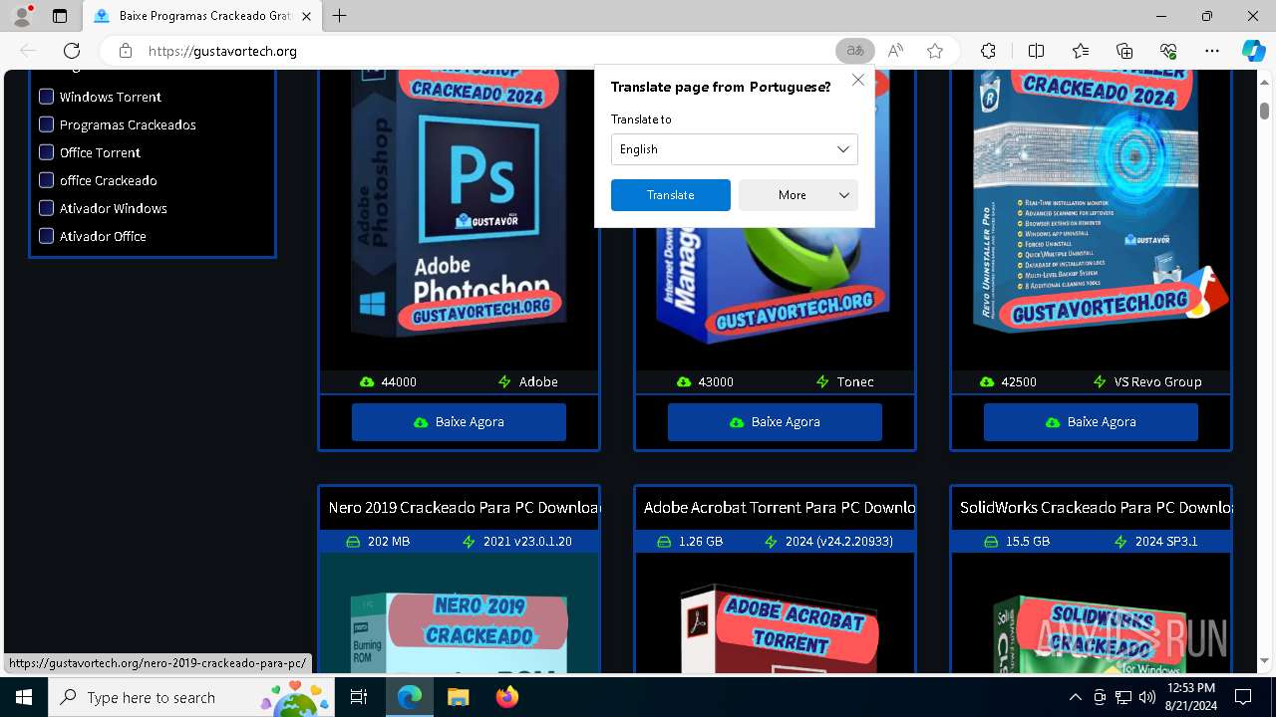The width and height of the screenshot is (1276, 717).
Task: Tick the Office Torrent checkbox
Action: tap(46, 152)
